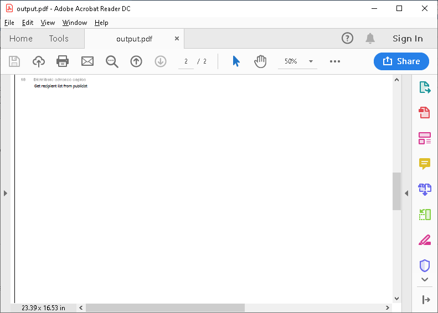Click the Share button
Viewport: 438px width, 313px height.
click(x=401, y=61)
